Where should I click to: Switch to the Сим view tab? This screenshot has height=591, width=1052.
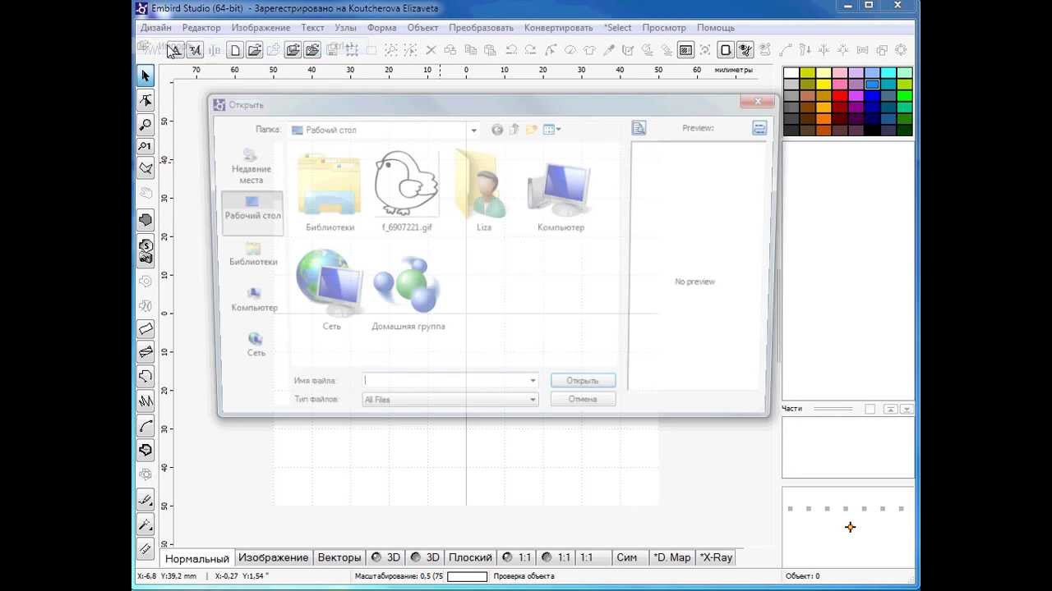pos(626,557)
